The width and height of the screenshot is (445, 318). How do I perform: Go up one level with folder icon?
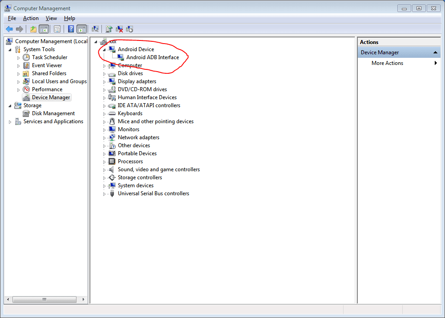33,29
